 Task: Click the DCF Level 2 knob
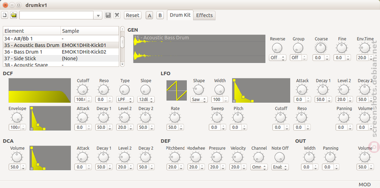pos(124,118)
